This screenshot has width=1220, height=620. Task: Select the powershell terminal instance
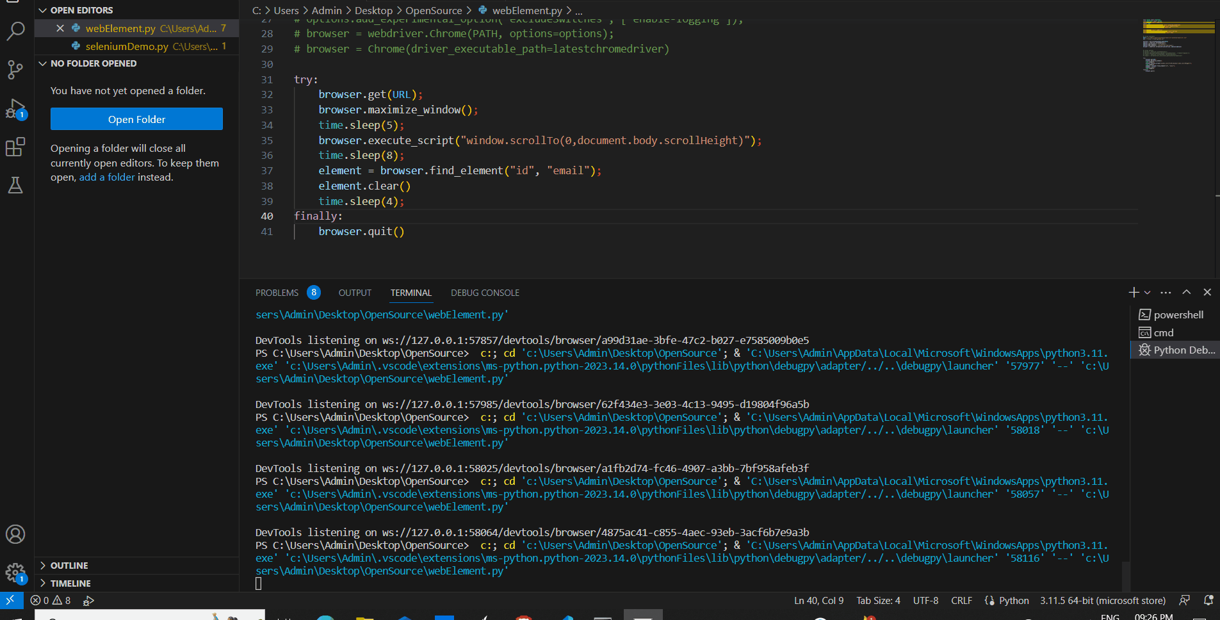pyautogui.click(x=1177, y=314)
